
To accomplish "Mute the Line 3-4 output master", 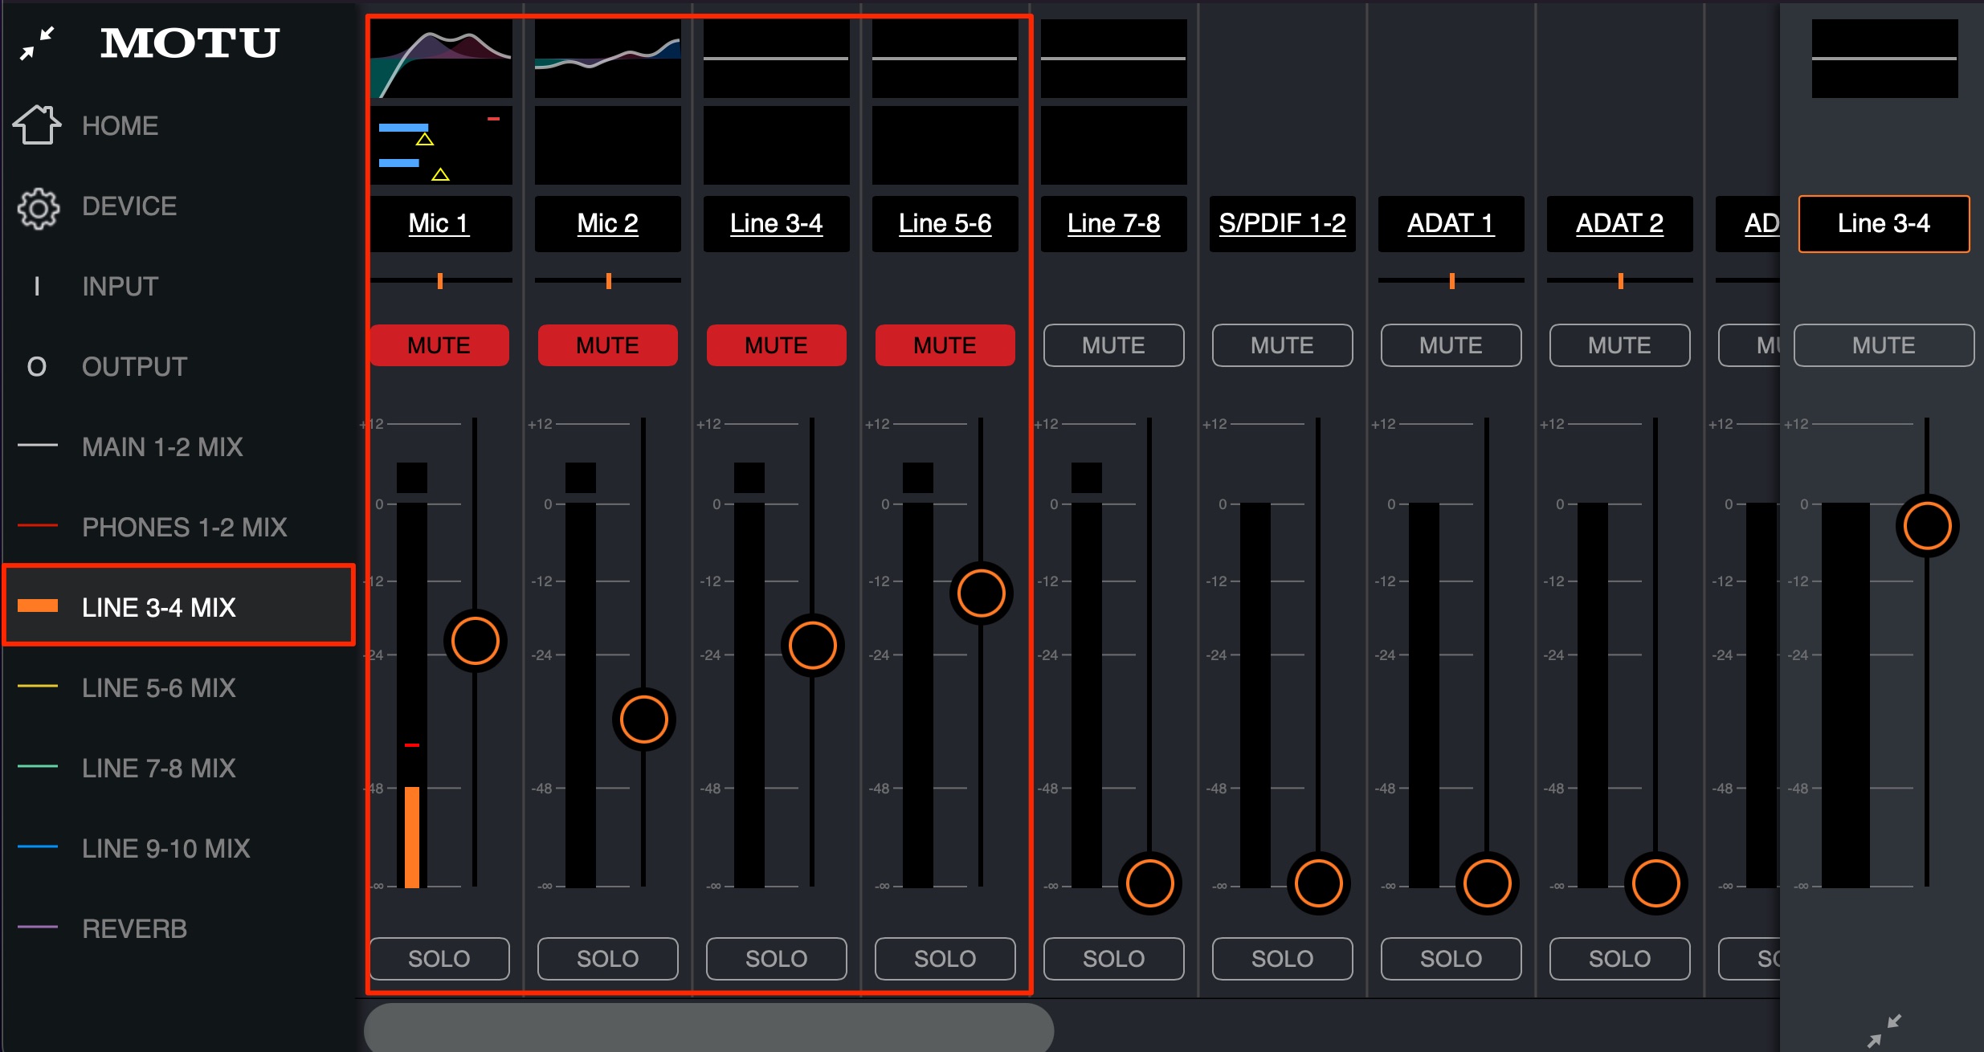I will click(1884, 345).
